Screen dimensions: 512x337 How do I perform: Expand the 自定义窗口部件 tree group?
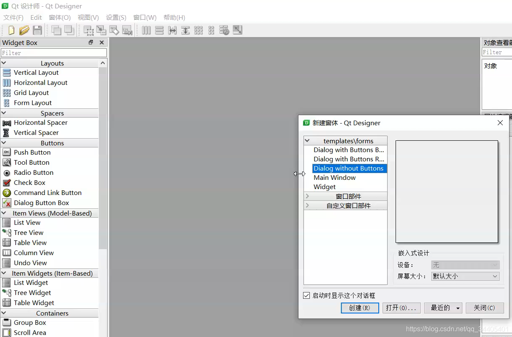(307, 205)
